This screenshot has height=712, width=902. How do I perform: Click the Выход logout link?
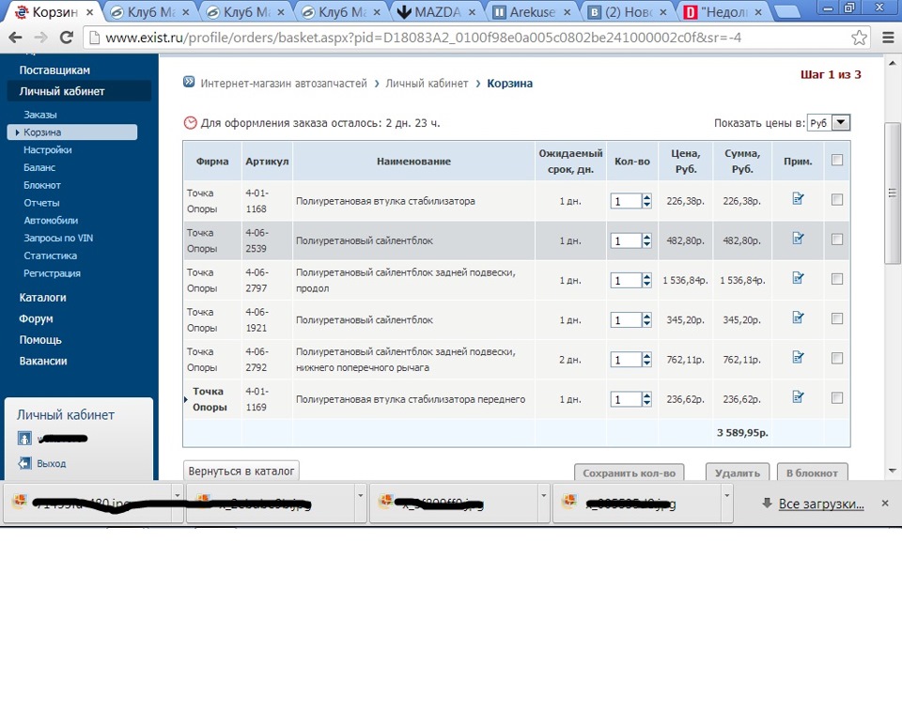[x=51, y=463]
